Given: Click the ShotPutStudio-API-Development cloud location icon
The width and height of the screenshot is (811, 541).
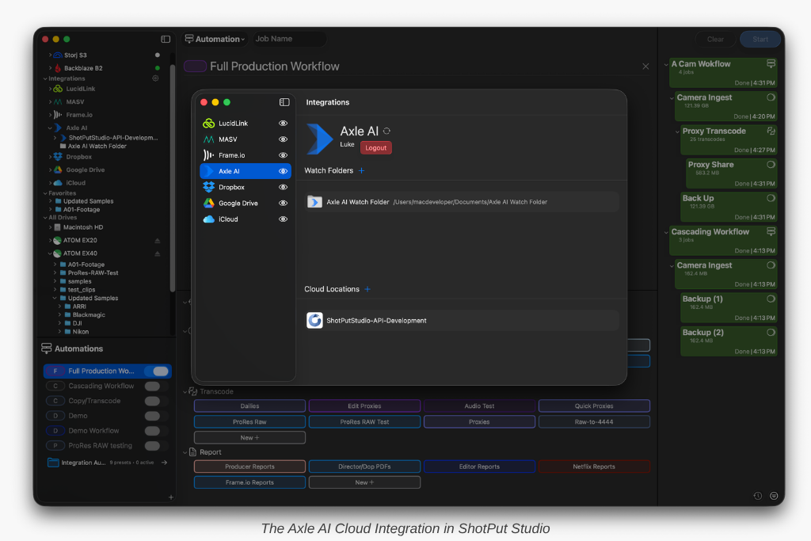Looking at the screenshot, I should point(314,321).
